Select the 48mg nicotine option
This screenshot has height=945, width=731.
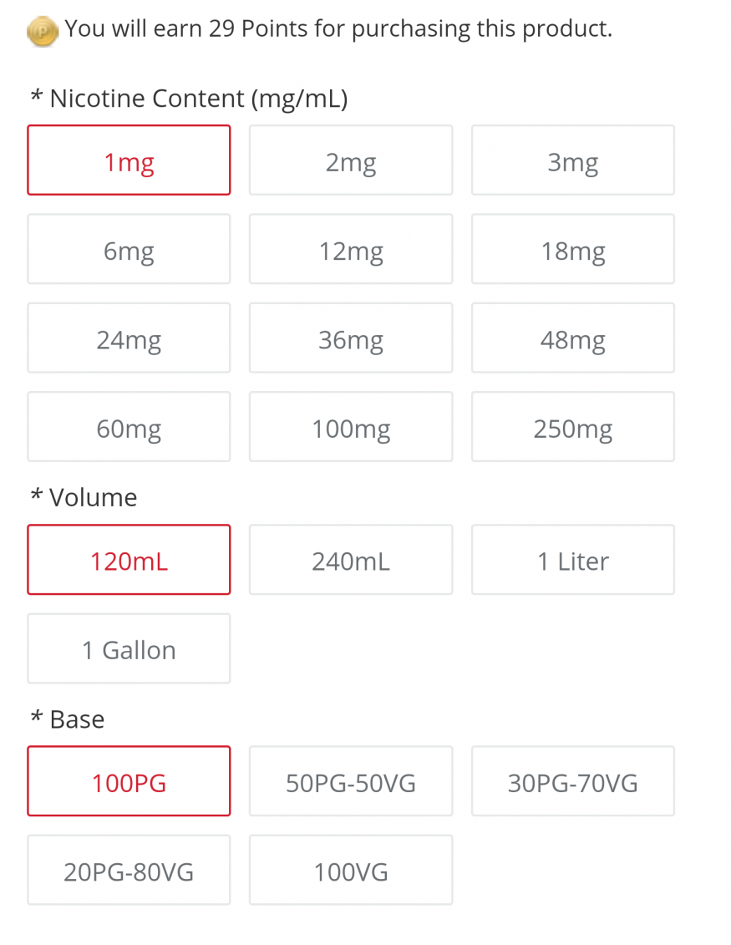click(573, 338)
